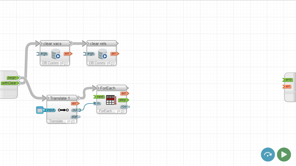Click the green Run play button

(284, 155)
